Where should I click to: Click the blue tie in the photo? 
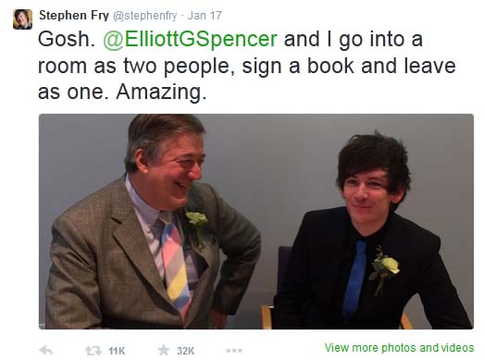(x=354, y=279)
